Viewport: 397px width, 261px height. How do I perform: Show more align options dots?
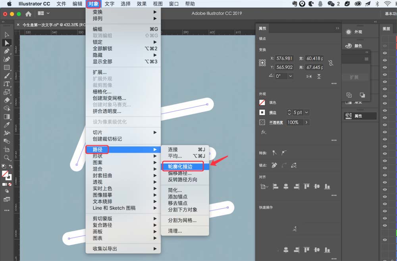(x=334, y=195)
